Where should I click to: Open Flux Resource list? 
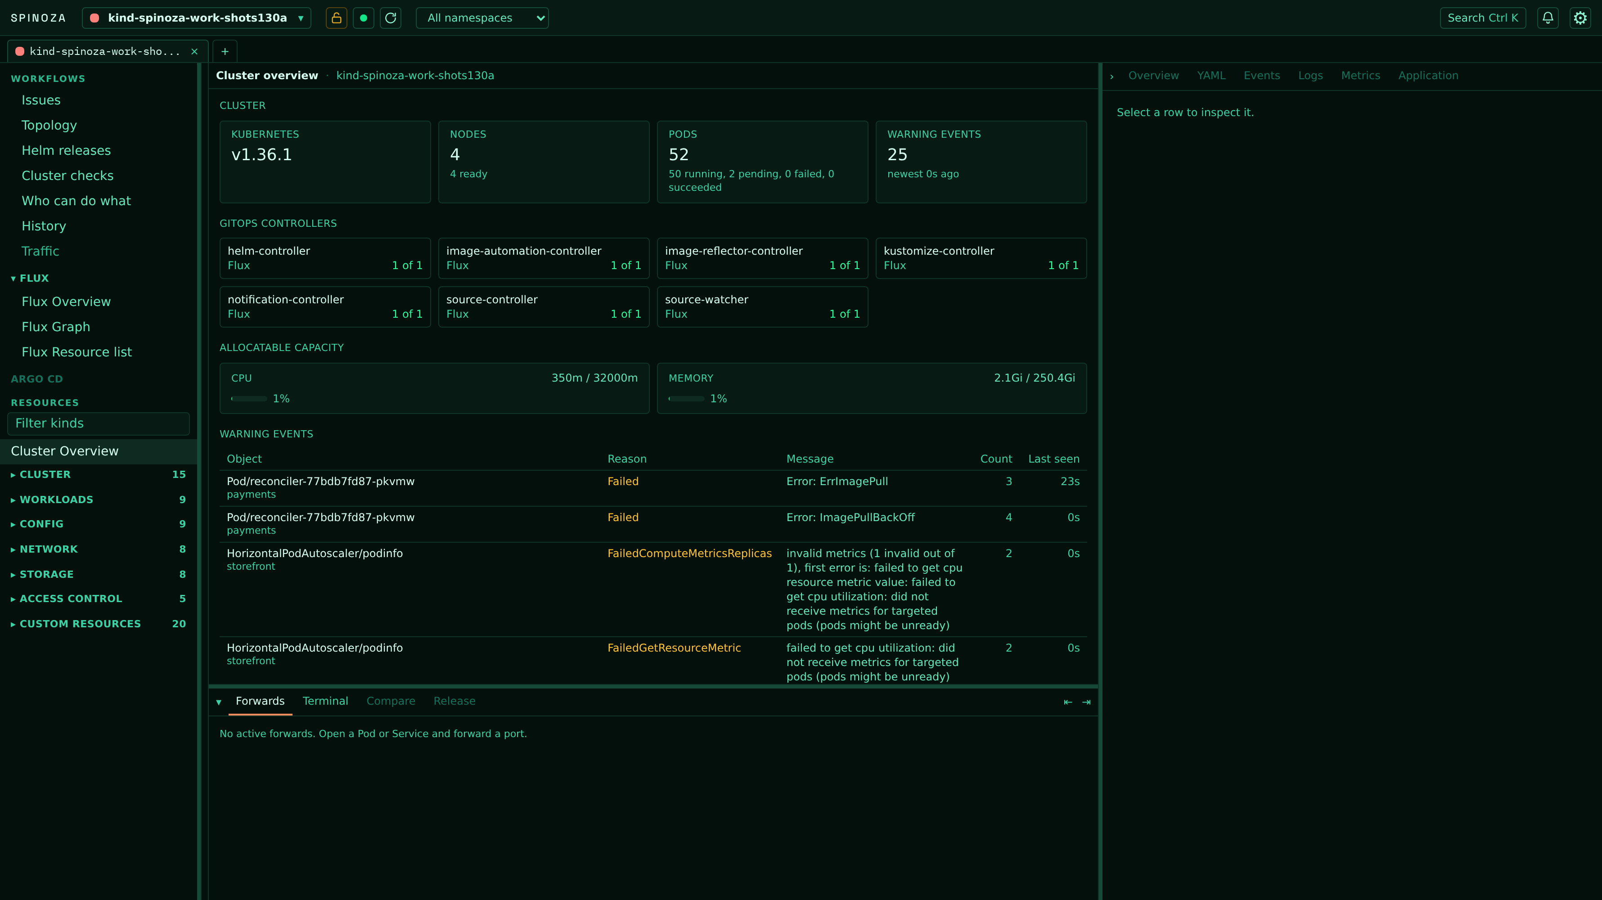pyautogui.click(x=76, y=352)
